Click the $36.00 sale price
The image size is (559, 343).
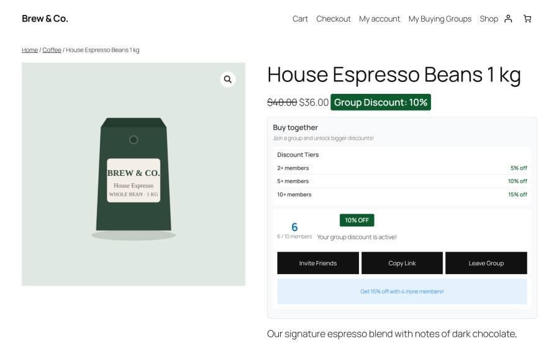[x=314, y=103]
